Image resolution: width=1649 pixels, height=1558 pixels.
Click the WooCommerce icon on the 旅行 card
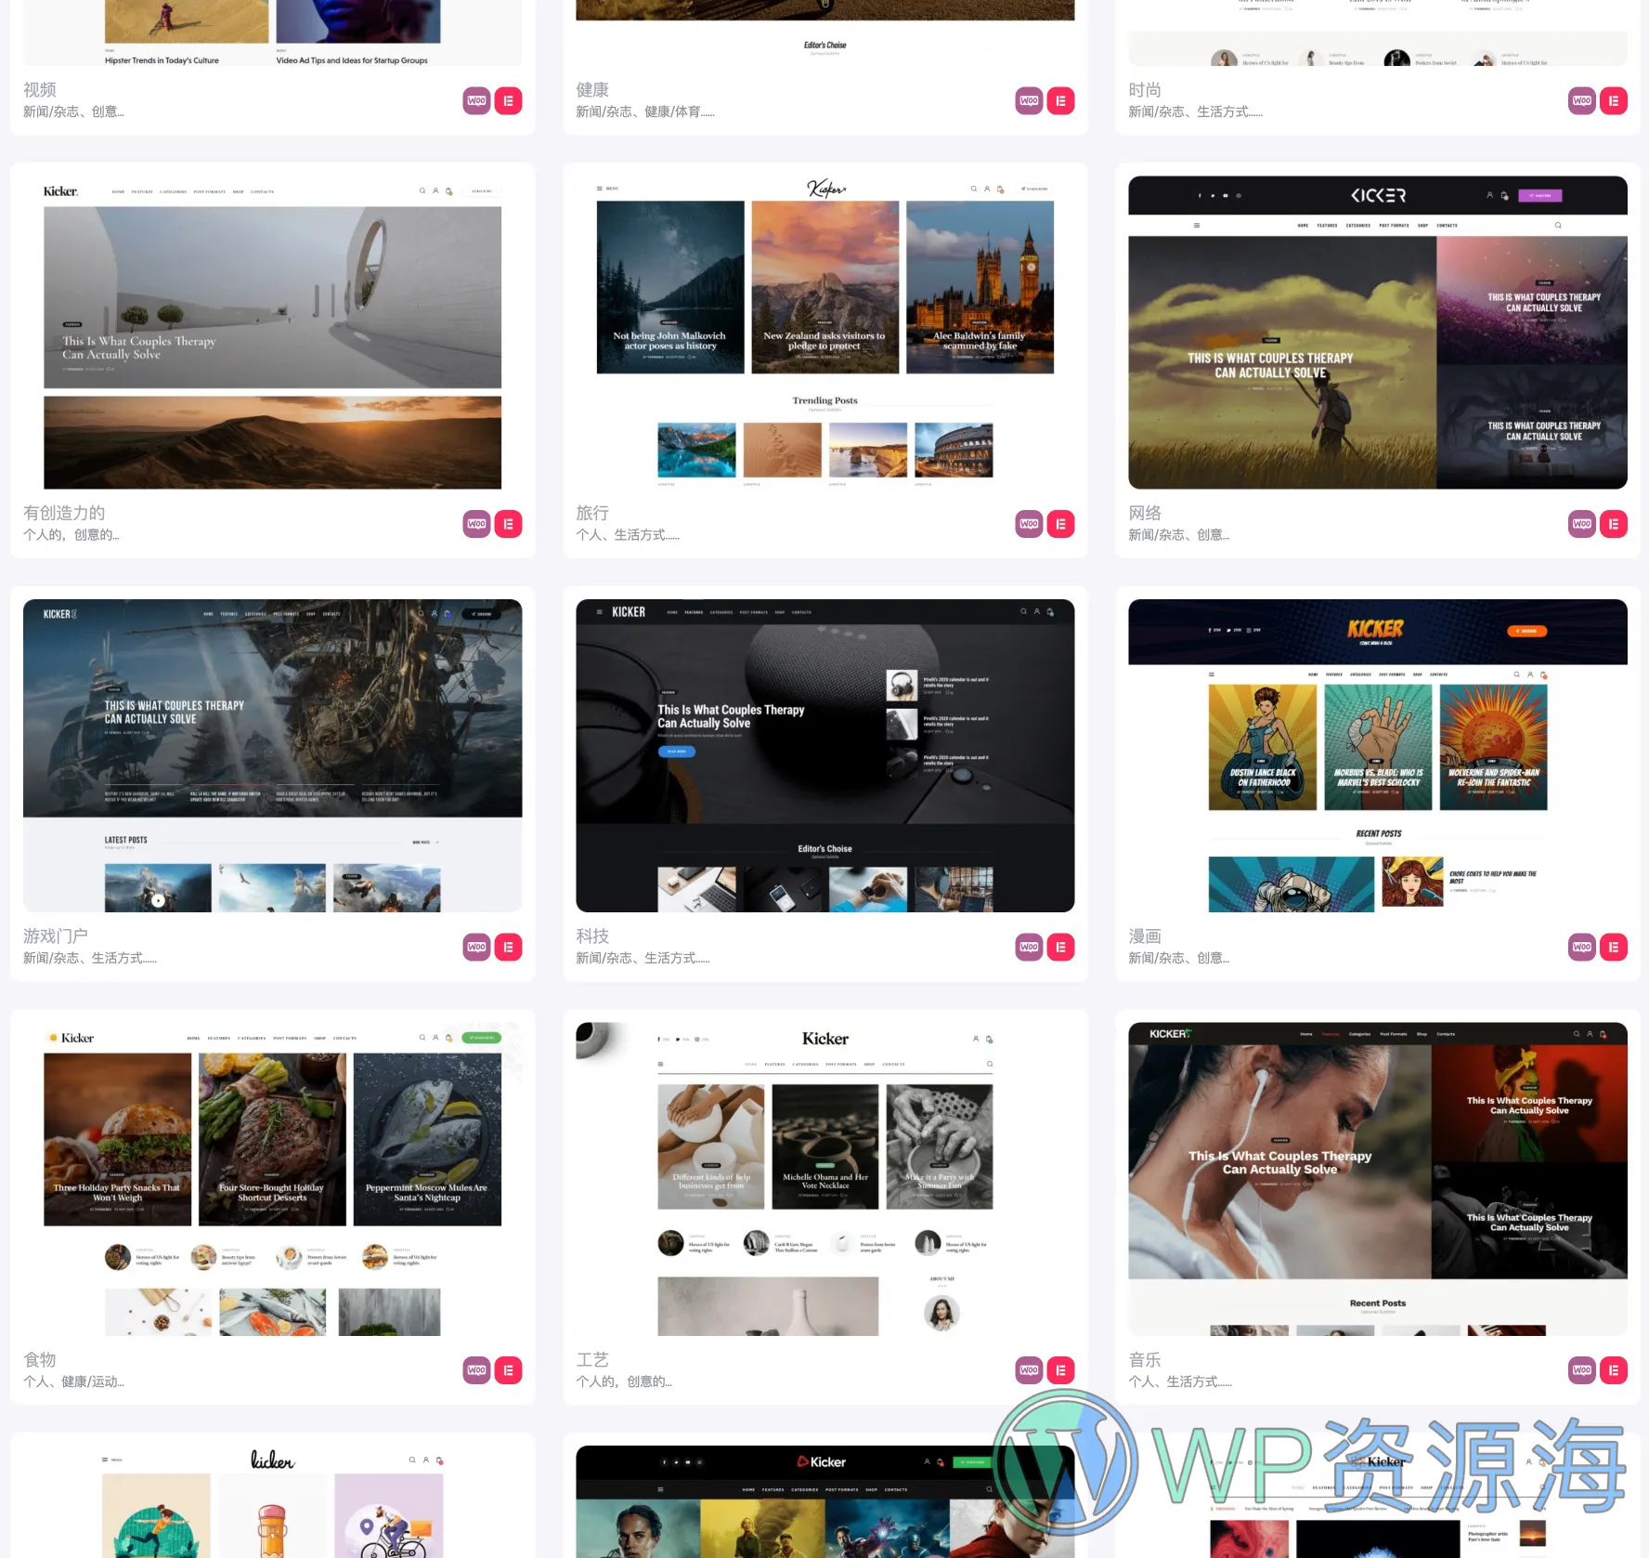point(1029,524)
